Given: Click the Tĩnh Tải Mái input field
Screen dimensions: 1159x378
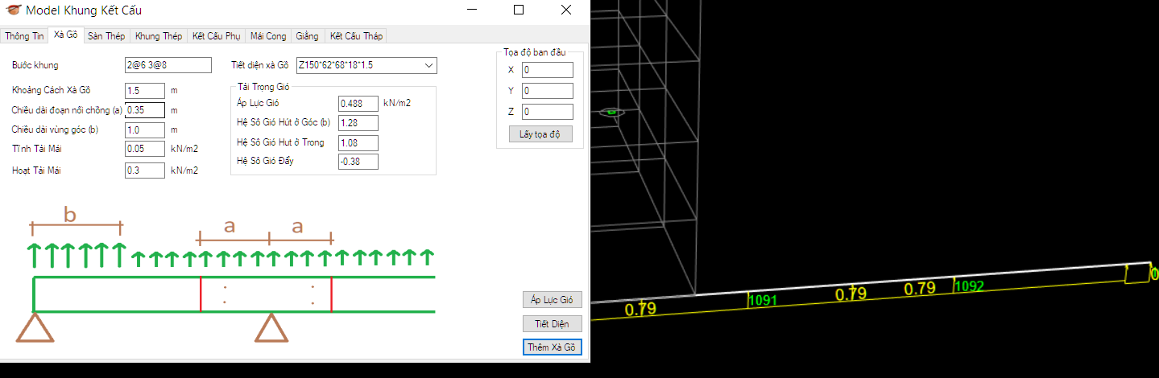Looking at the screenshot, I should 145,149.
